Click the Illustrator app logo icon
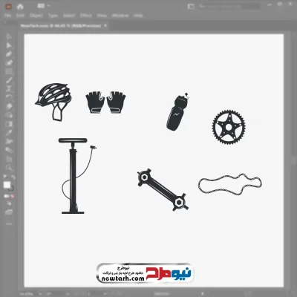Screen dimensions: 297x297 (x=8, y=7)
